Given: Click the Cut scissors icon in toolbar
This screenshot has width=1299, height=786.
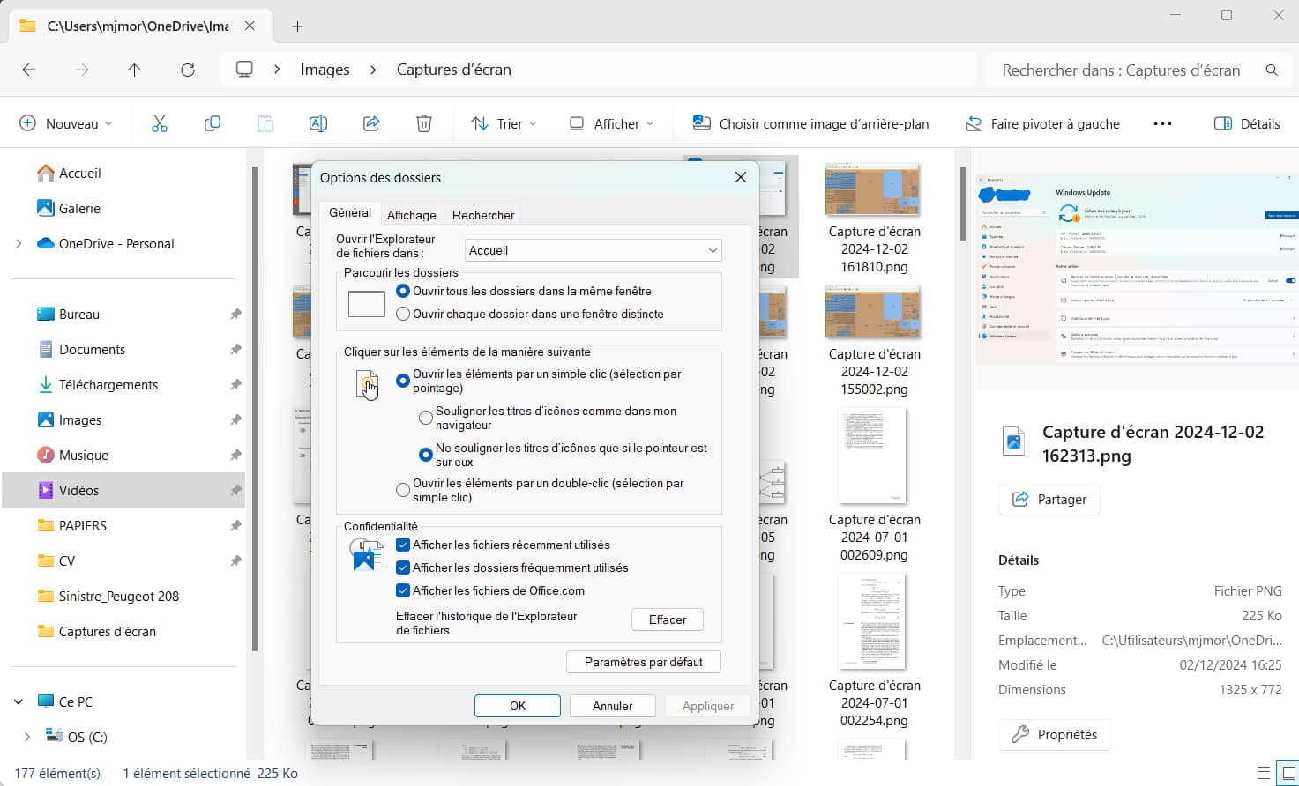Looking at the screenshot, I should 160,124.
